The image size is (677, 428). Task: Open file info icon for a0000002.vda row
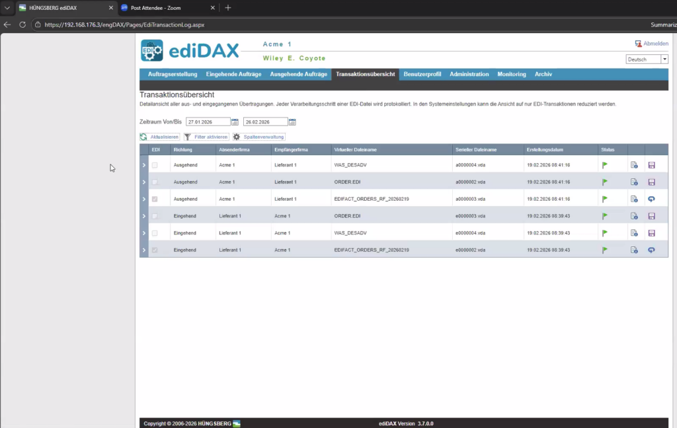click(x=634, y=182)
